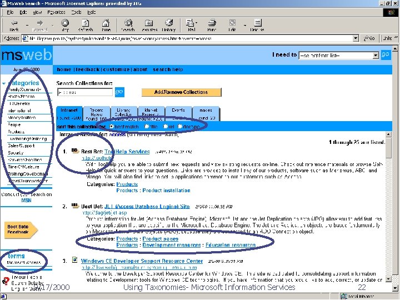Switch to the Market Research tab
The width and height of the screenshot is (400, 300).
click(151, 114)
